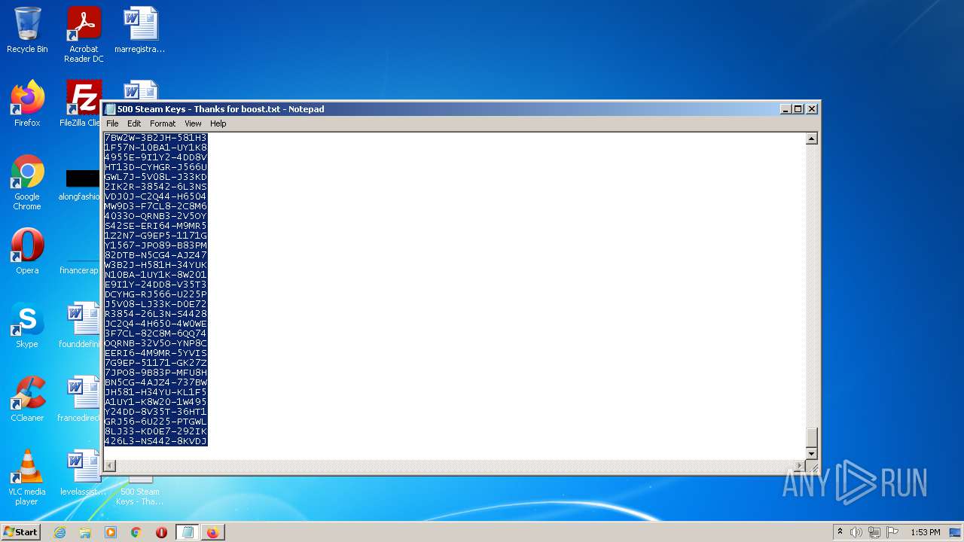The width and height of the screenshot is (964, 542).
Task: Launch Internet Explorer from taskbar
Action: pyautogui.click(x=59, y=532)
